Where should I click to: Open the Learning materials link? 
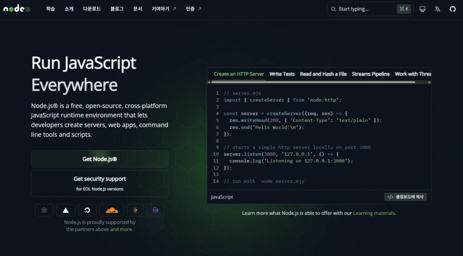[374, 213]
